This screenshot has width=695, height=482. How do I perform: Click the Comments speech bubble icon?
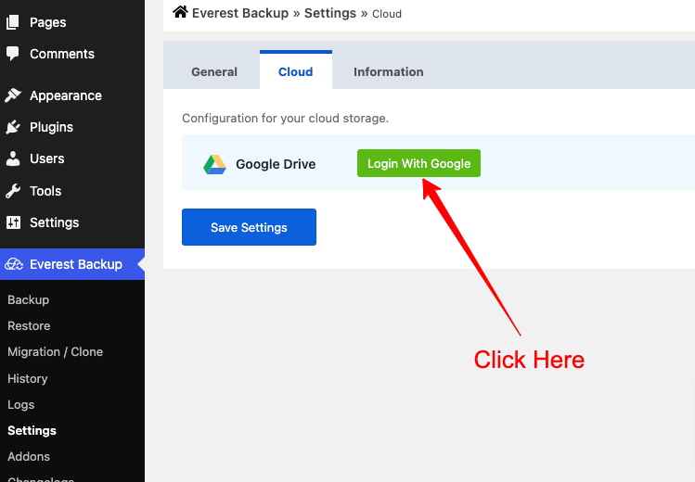[13, 54]
